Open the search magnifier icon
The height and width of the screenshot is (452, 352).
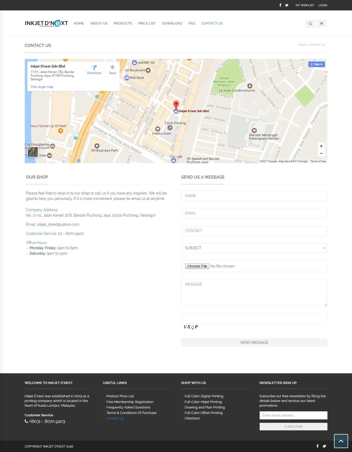(310, 23)
